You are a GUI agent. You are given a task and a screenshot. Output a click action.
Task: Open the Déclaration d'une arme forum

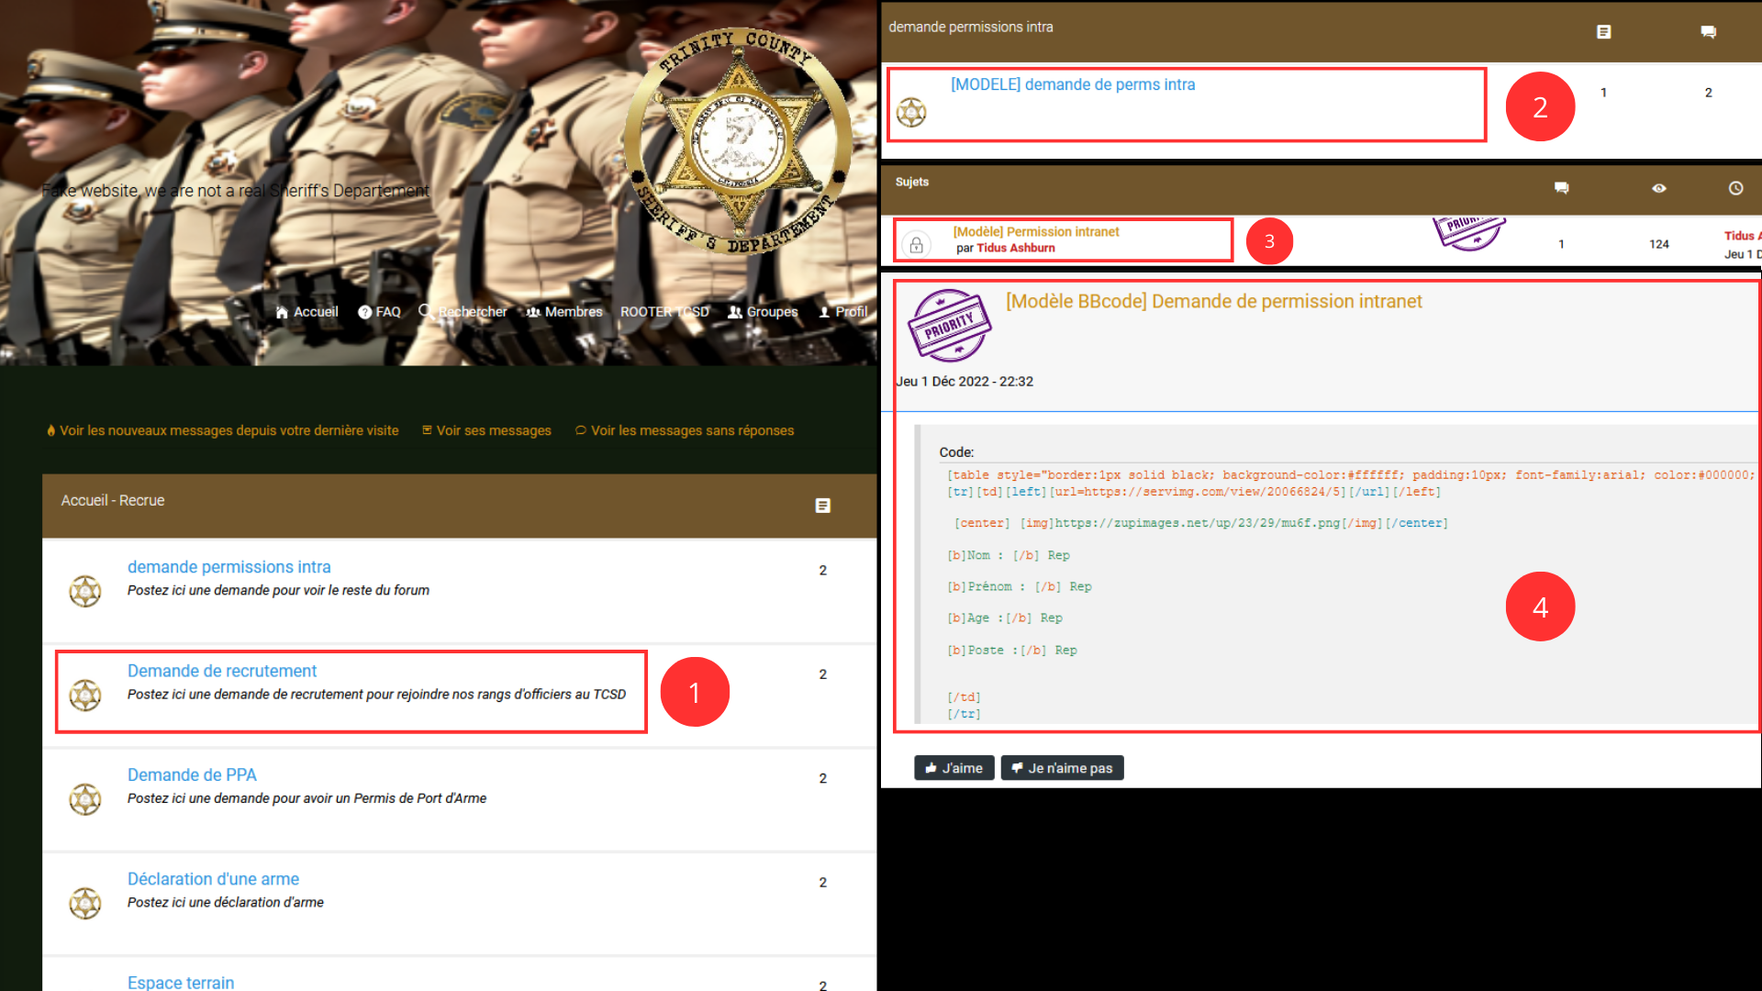click(x=213, y=878)
